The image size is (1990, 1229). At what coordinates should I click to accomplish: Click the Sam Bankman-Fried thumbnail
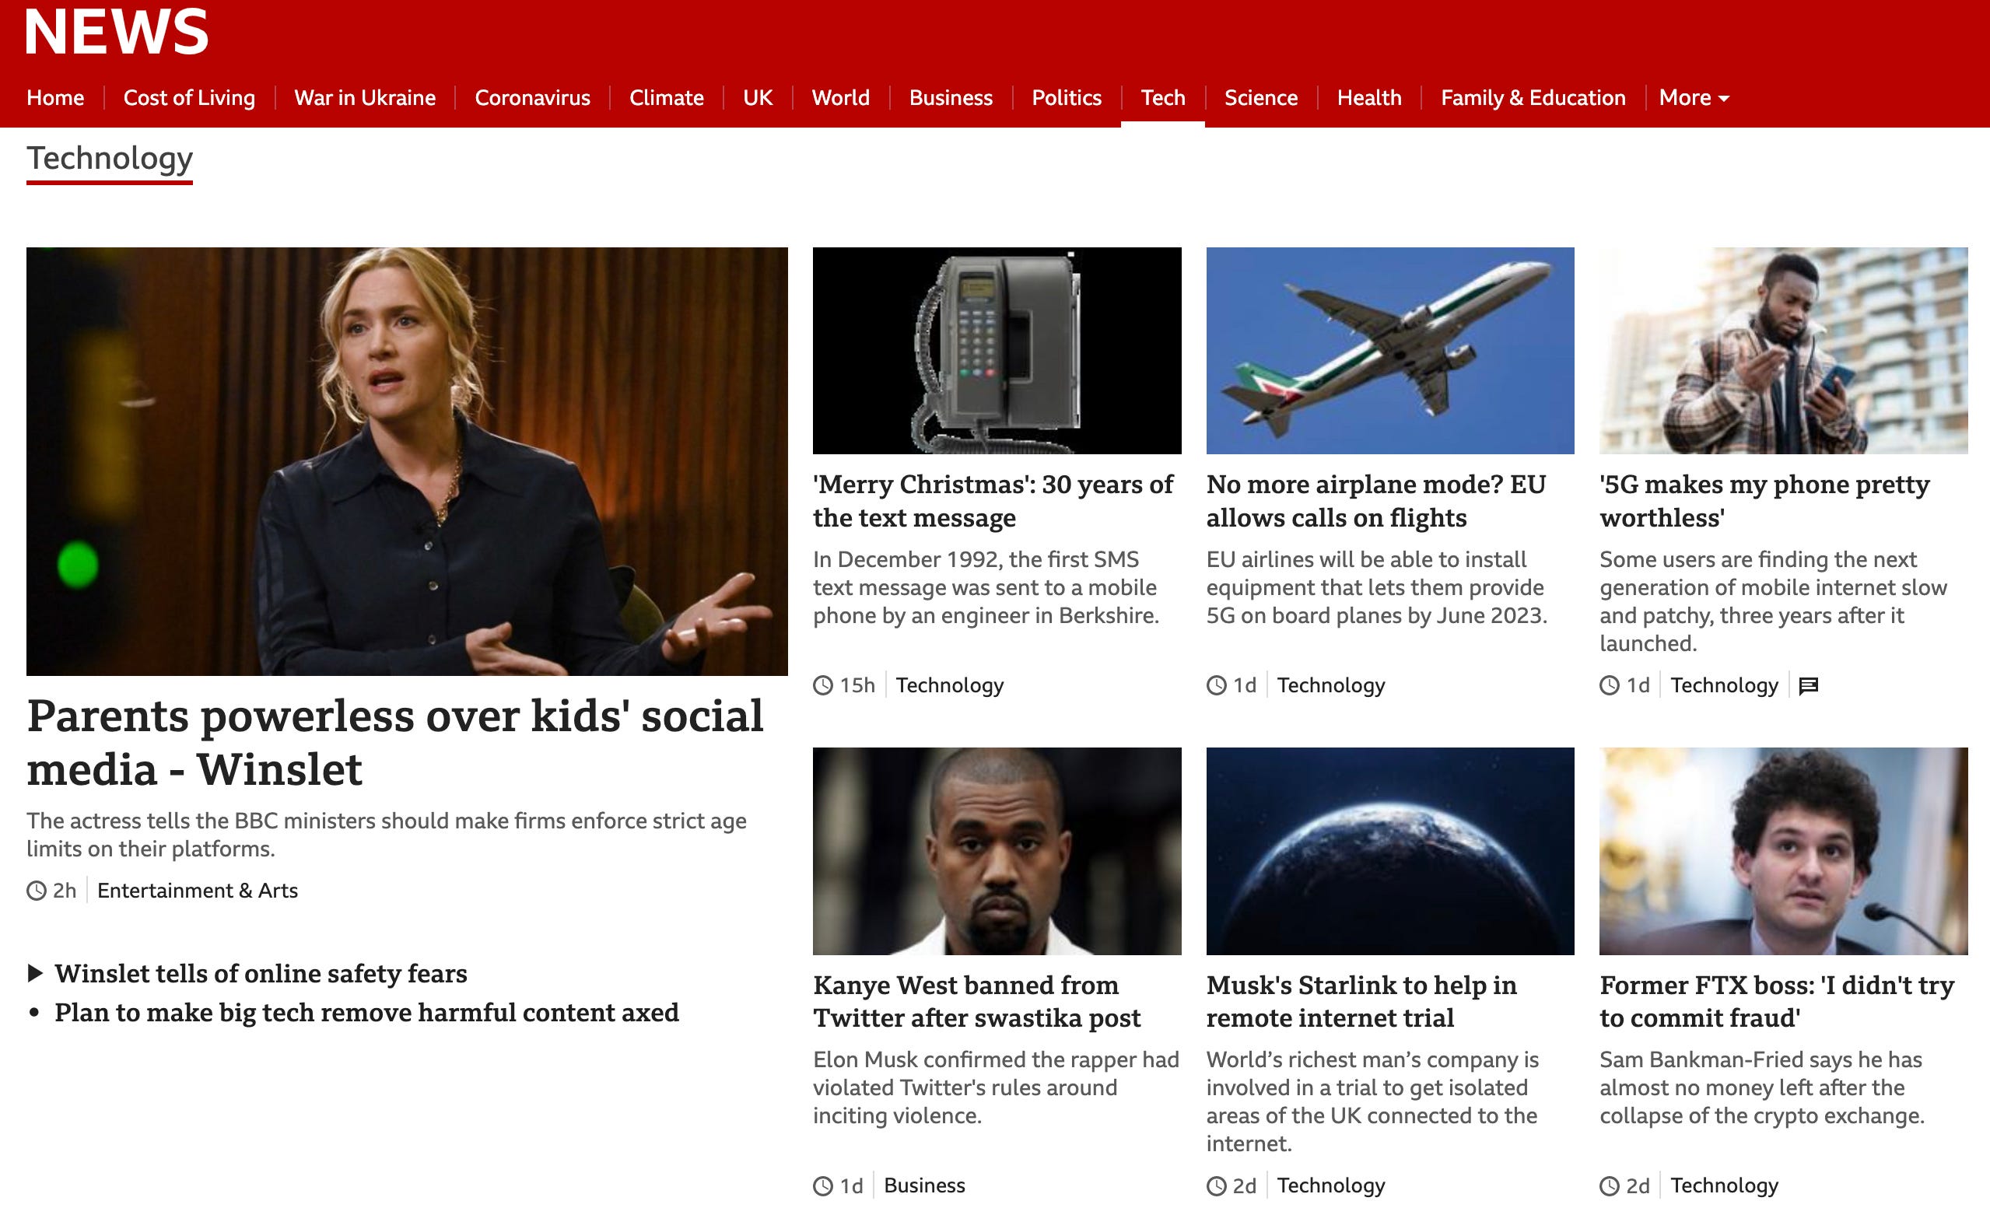point(1784,851)
